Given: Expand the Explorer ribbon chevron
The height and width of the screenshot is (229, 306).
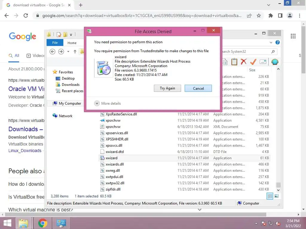Looking at the screenshot, I should (x=271, y=42).
